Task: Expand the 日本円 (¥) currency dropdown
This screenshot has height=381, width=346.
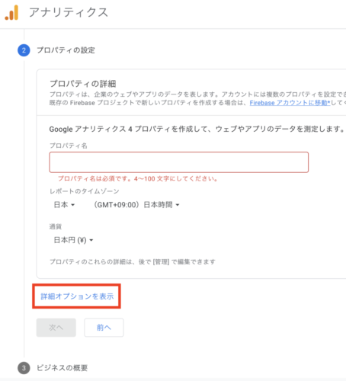Action: pos(73,240)
